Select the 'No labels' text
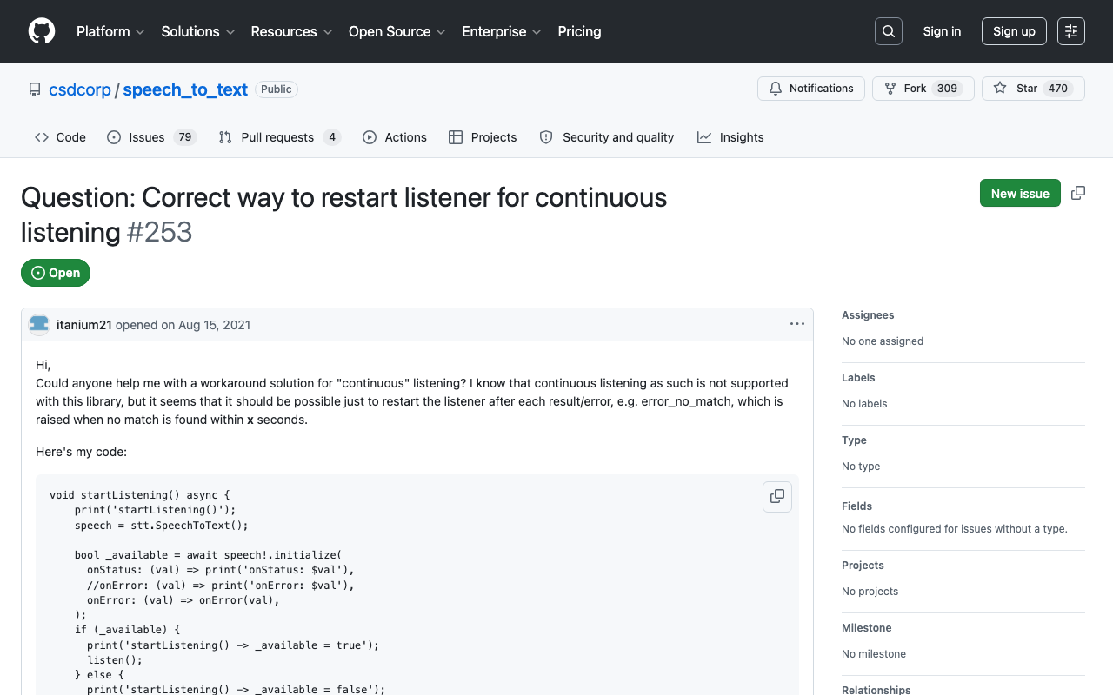 (x=864, y=404)
